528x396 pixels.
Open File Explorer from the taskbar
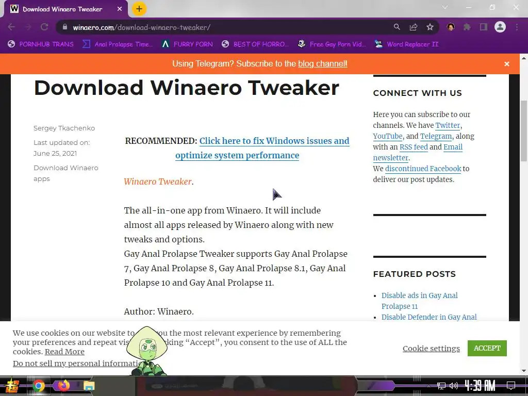(89, 386)
